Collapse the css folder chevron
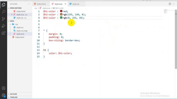Image resolution: width=177 pixels, height=99 pixels. point(11,24)
